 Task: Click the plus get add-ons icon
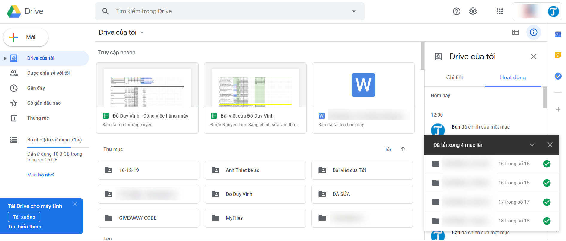[558, 109]
